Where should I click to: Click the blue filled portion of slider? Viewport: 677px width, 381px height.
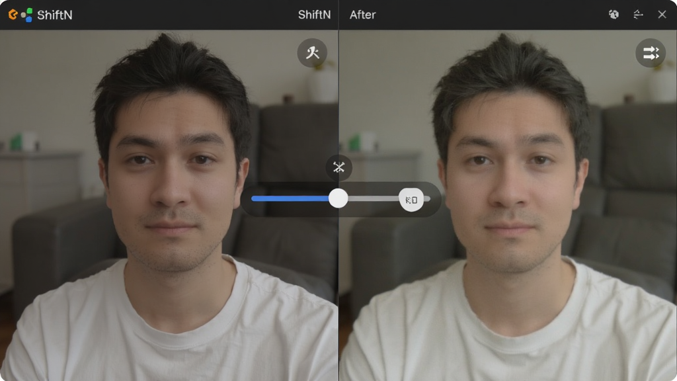[x=290, y=198]
